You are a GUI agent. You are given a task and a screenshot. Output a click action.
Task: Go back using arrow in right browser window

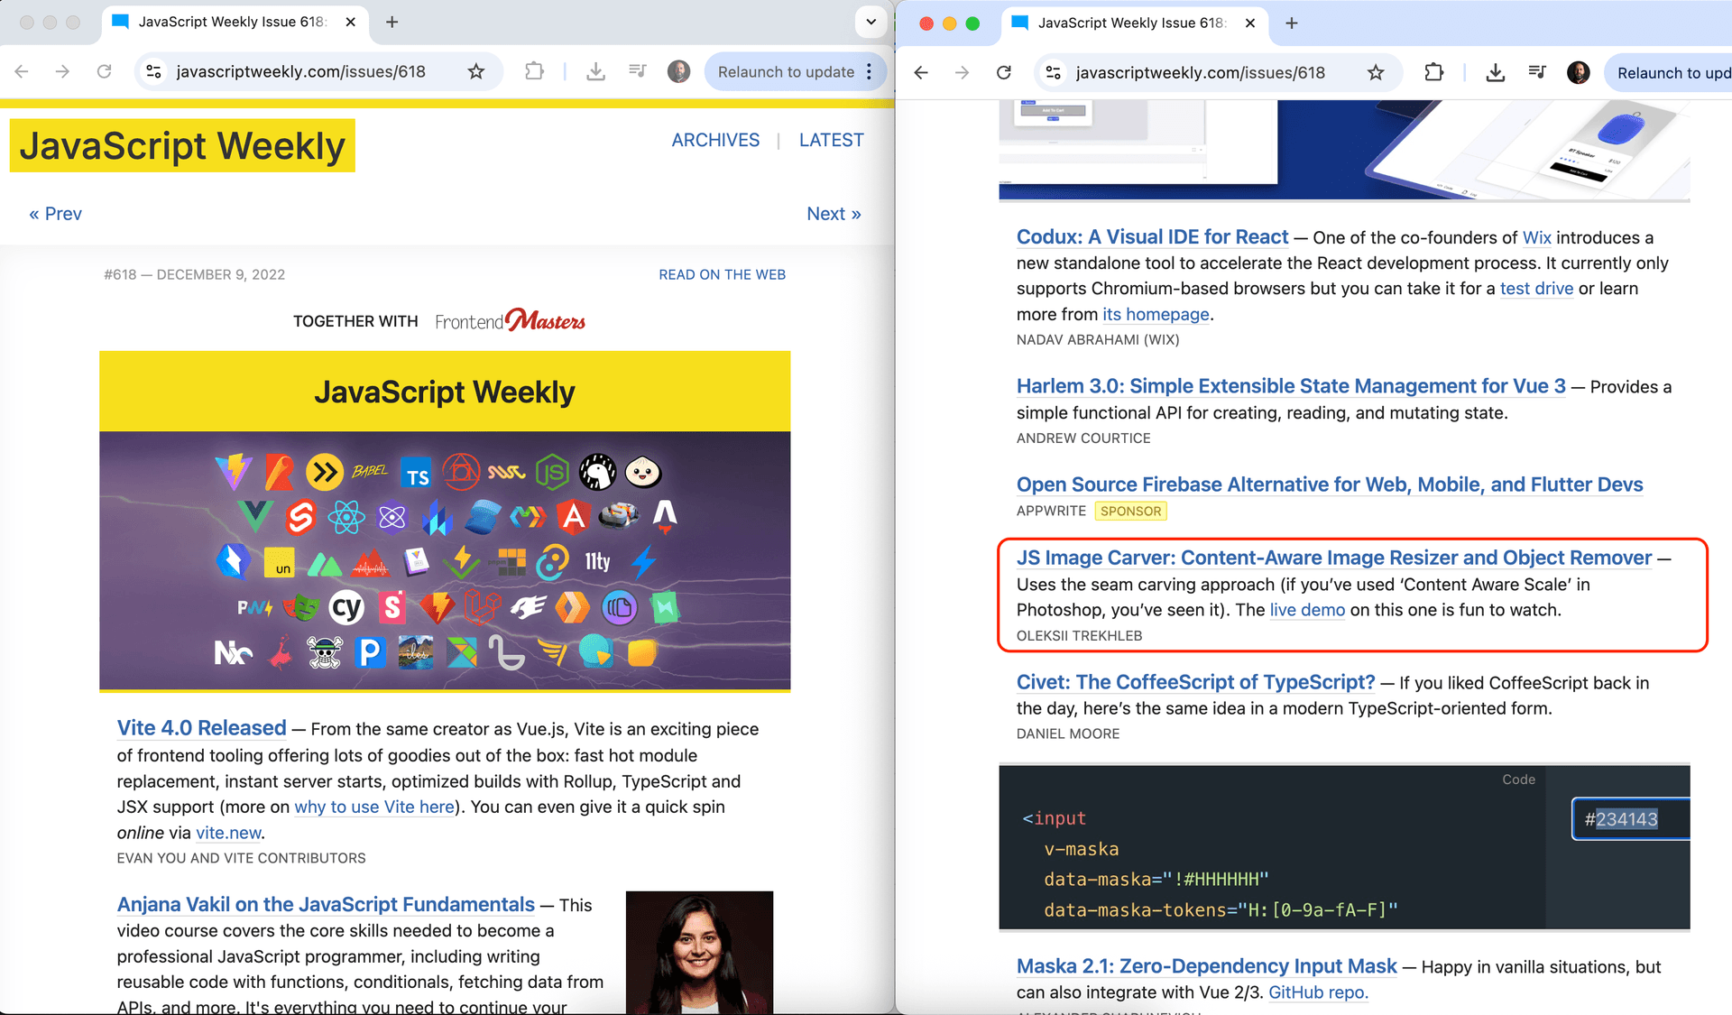click(x=921, y=72)
